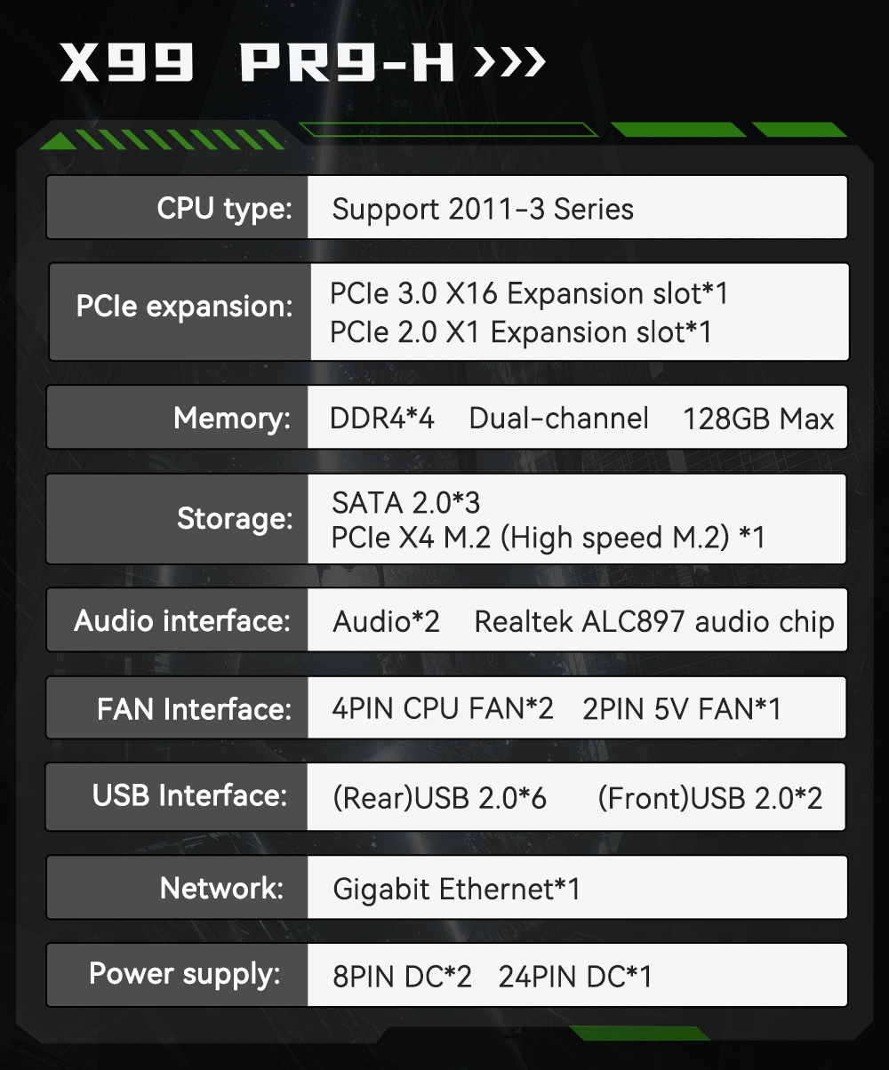
Task: Click the Support 2011-3 Series value
Action: click(x=483, y=210)
